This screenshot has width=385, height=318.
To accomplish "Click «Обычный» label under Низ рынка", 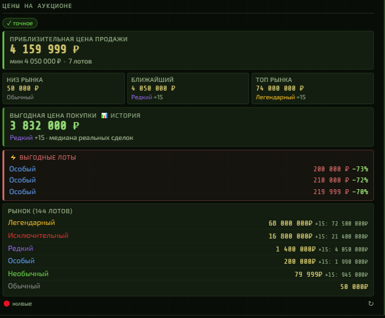I will click(20, 97).
